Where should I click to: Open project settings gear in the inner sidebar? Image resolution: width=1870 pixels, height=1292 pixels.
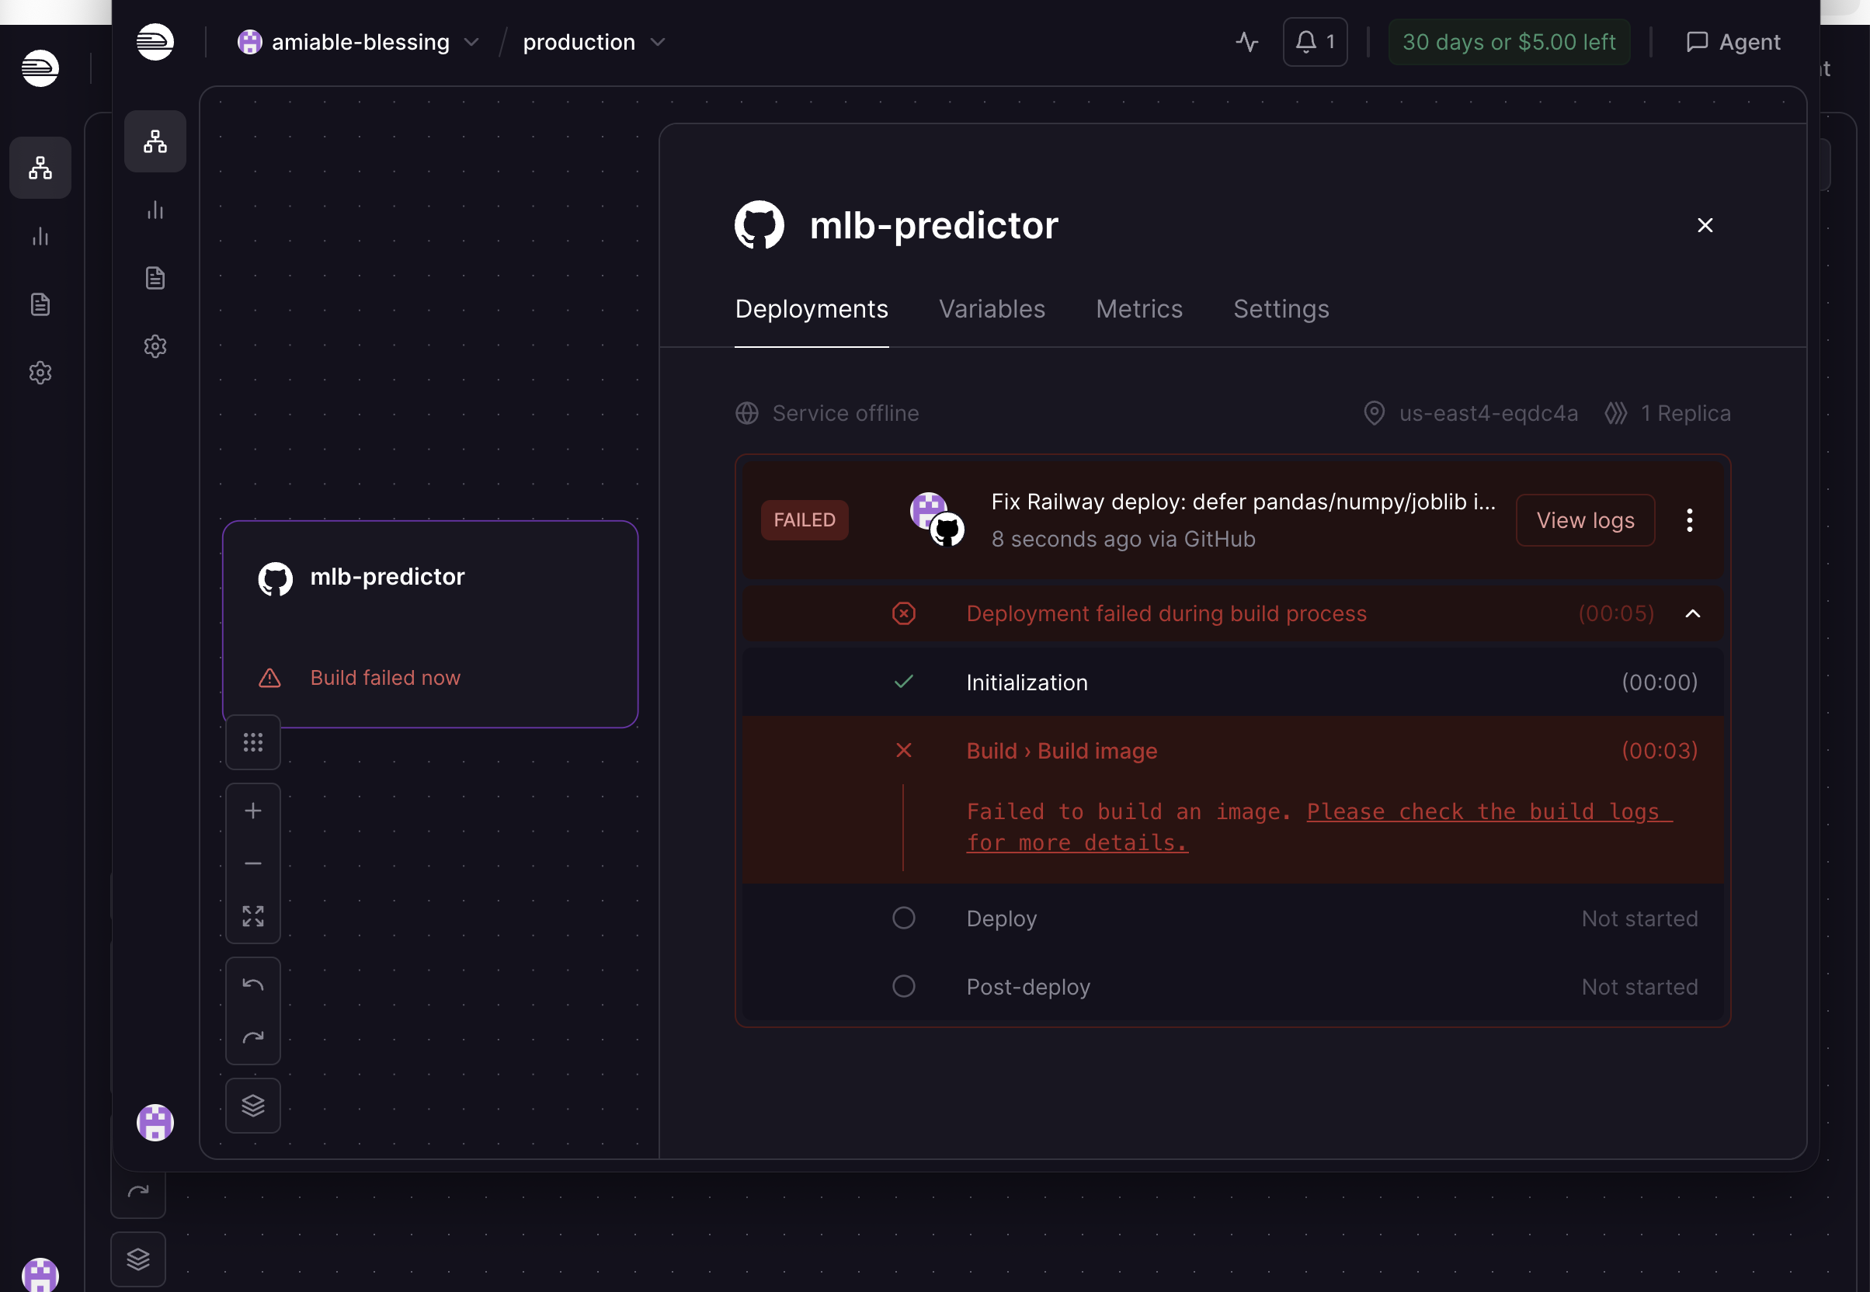click(x=155, y=346)
